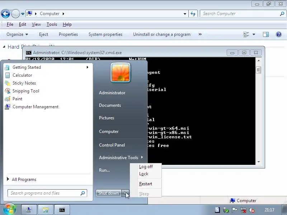
Task: Click System properties toolbar button
Action: point(105,34)
